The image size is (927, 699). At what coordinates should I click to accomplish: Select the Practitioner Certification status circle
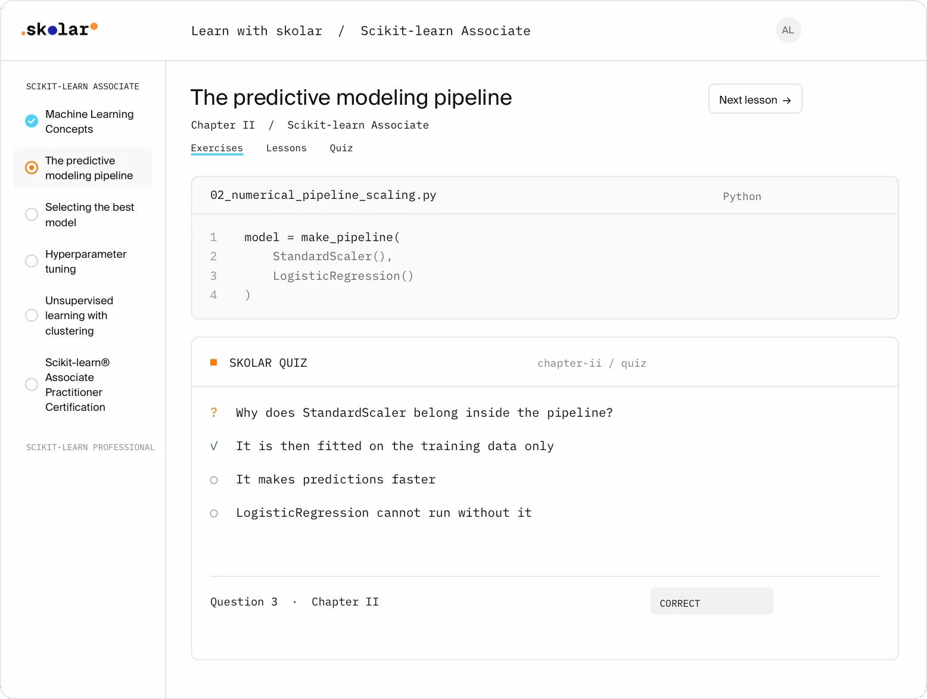pyautogui.click(x=32, y=385)
